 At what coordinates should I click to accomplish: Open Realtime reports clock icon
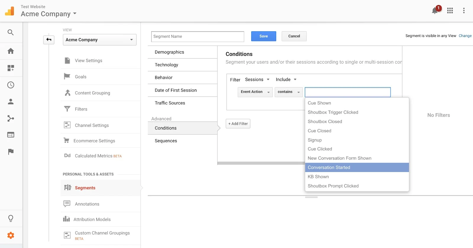pos(11,85)
